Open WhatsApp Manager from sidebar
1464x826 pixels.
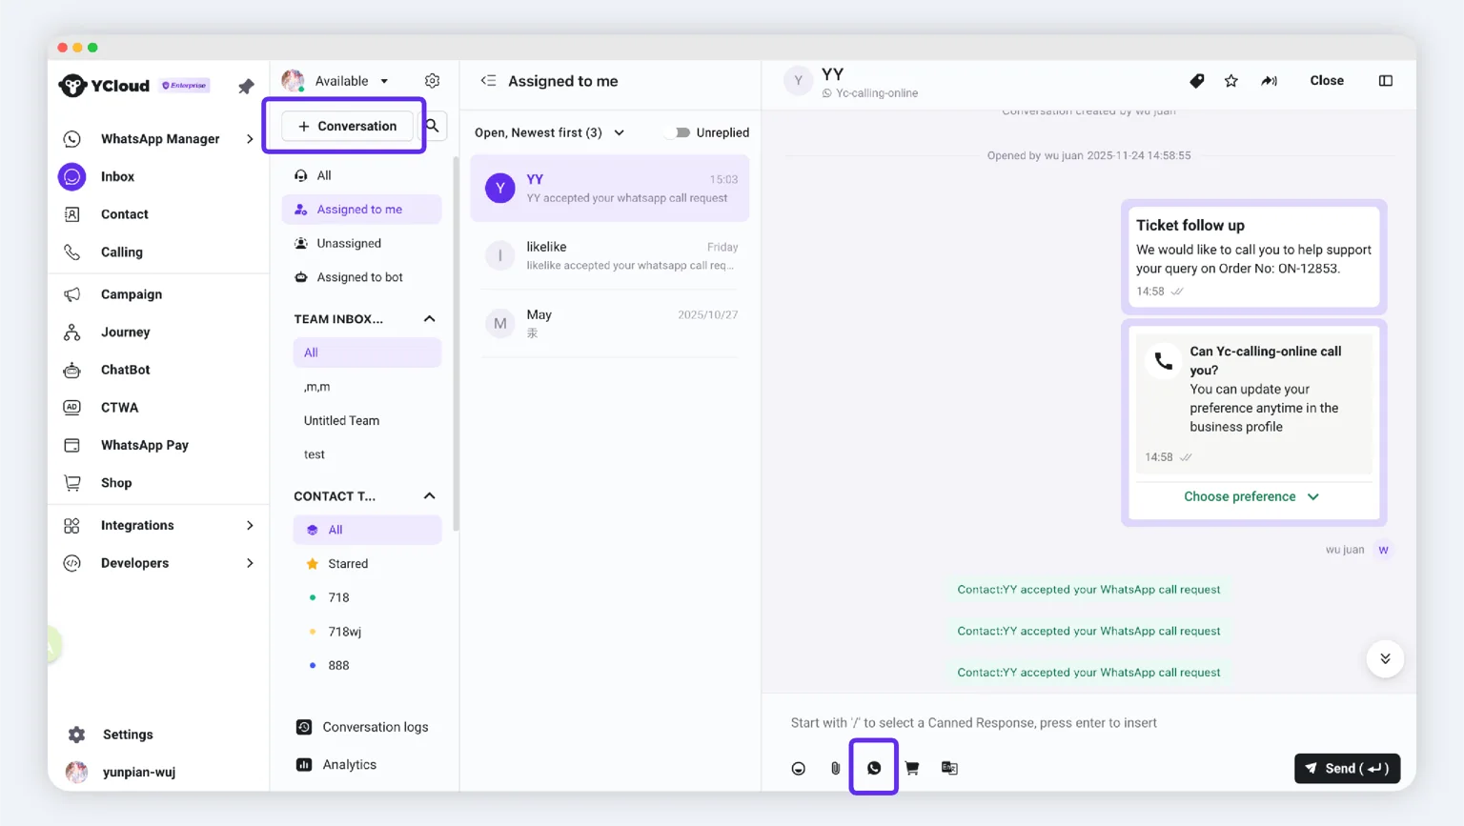[x=158, y=139]
